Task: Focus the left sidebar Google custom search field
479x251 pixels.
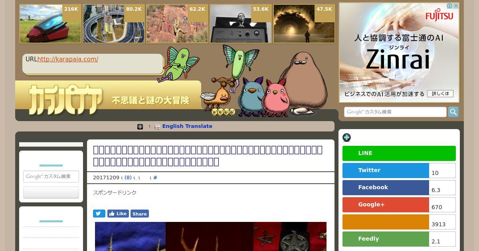Action: (51, 176)
